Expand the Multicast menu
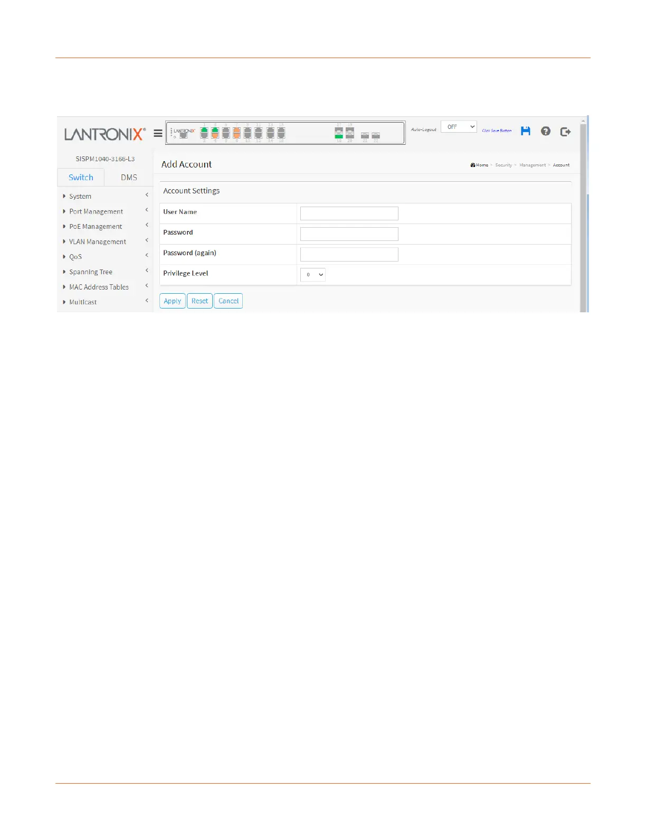The width and height of the screenshot is (646, 837). point(106,302)
